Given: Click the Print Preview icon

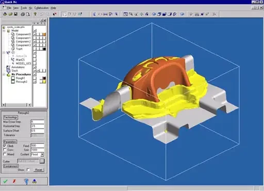Looking at the screenshot, I should click(28, 14).
